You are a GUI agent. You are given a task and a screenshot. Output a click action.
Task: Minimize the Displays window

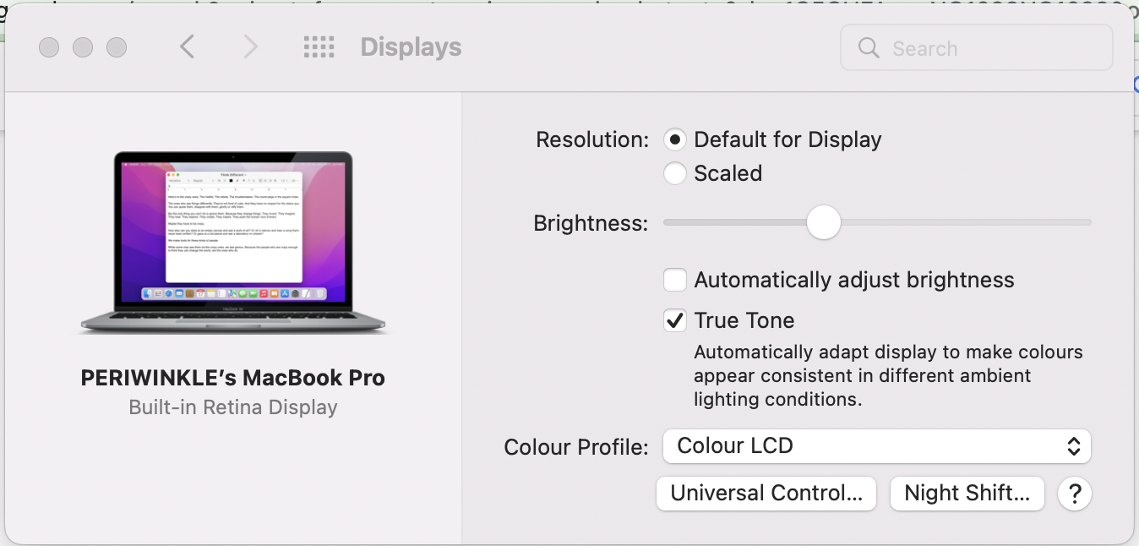point(83,47)
